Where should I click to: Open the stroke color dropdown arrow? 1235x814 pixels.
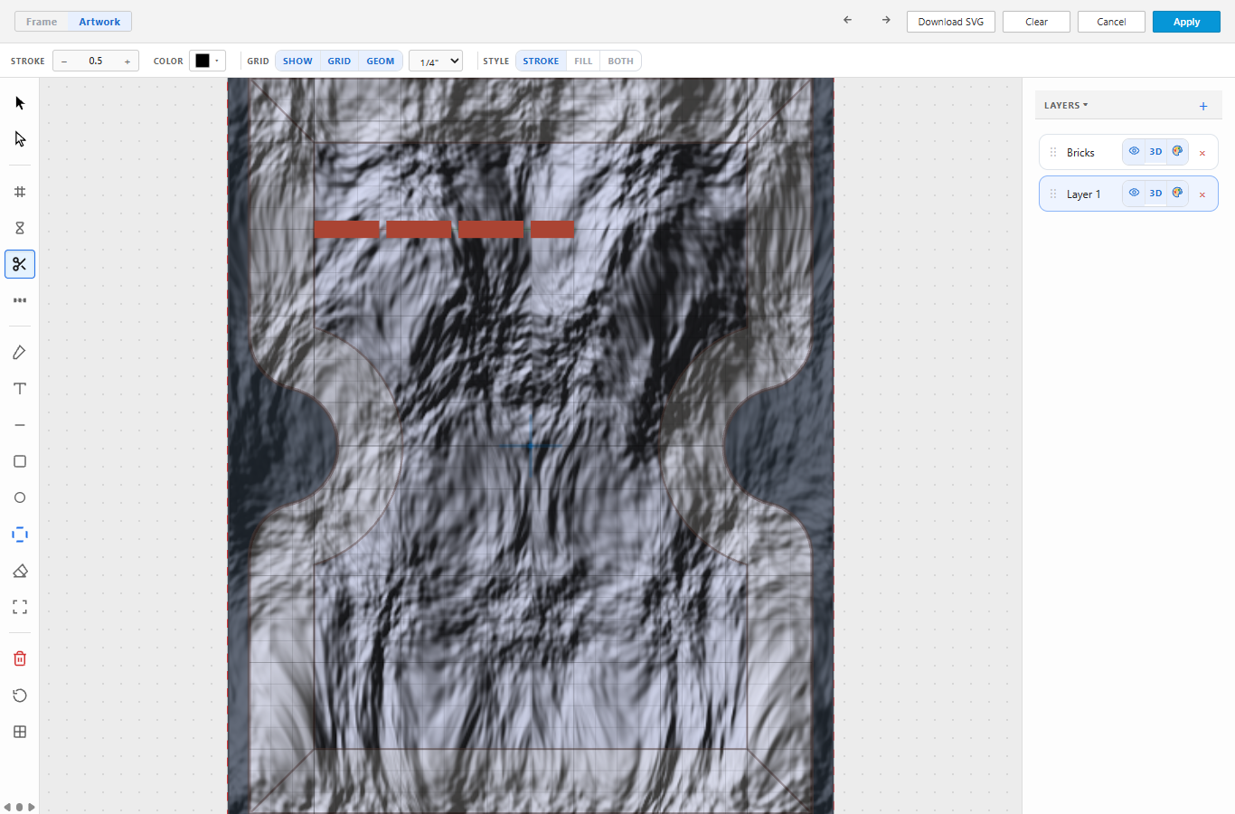pyautogui.click(x=217, y=61)
